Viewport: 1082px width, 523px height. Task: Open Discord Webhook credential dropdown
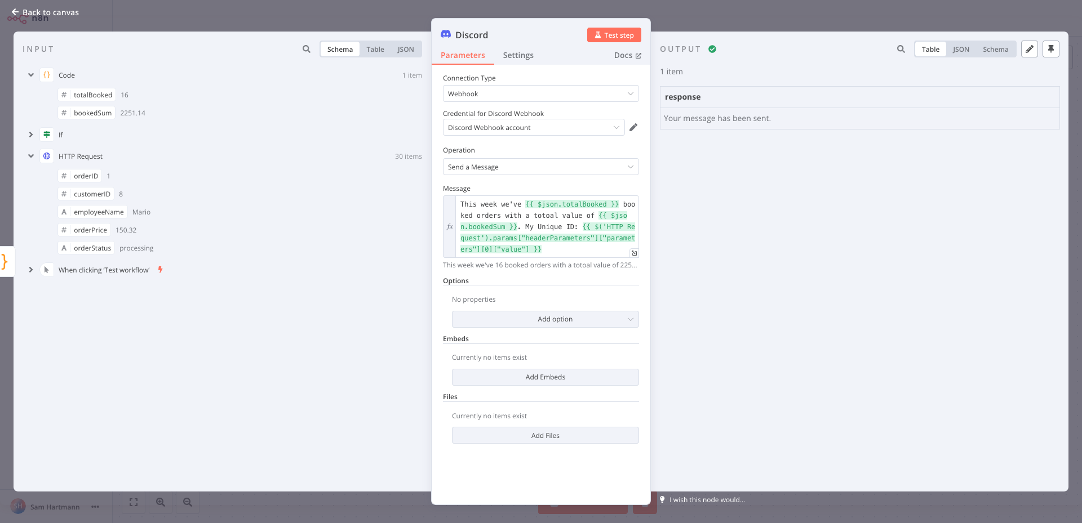point(533,127)
